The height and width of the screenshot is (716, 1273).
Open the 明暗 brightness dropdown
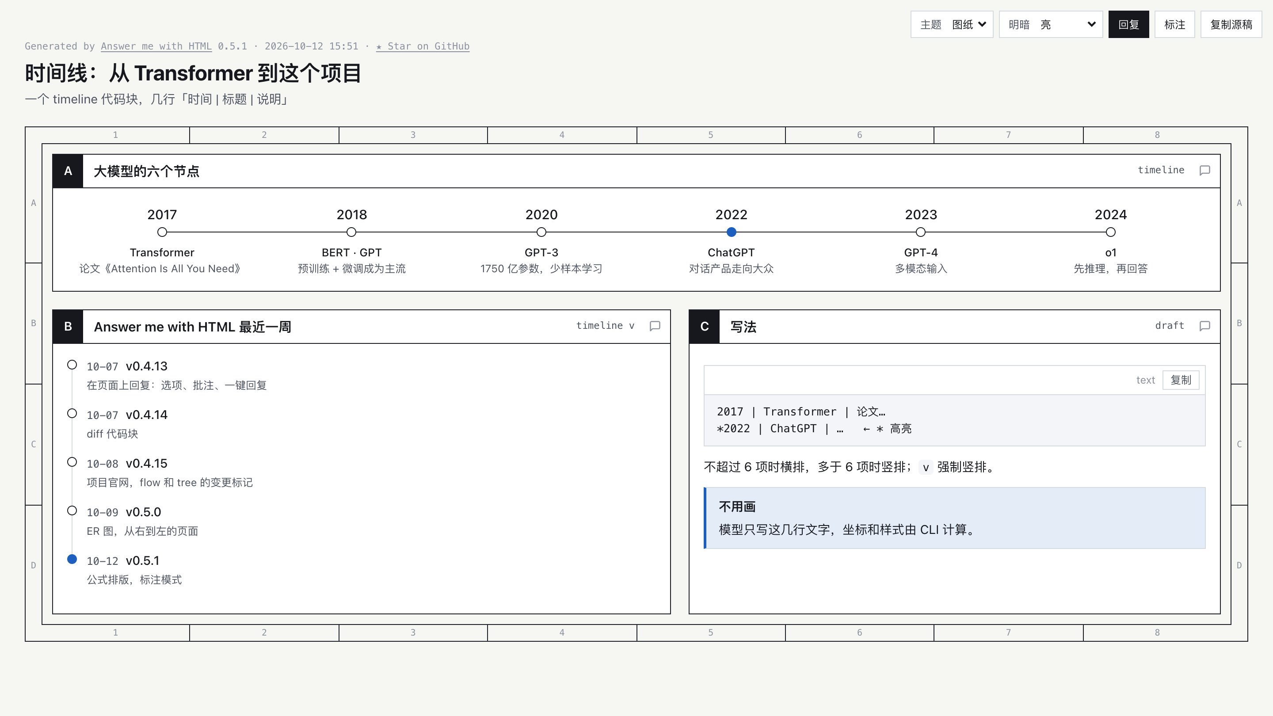click(1051, 24)
